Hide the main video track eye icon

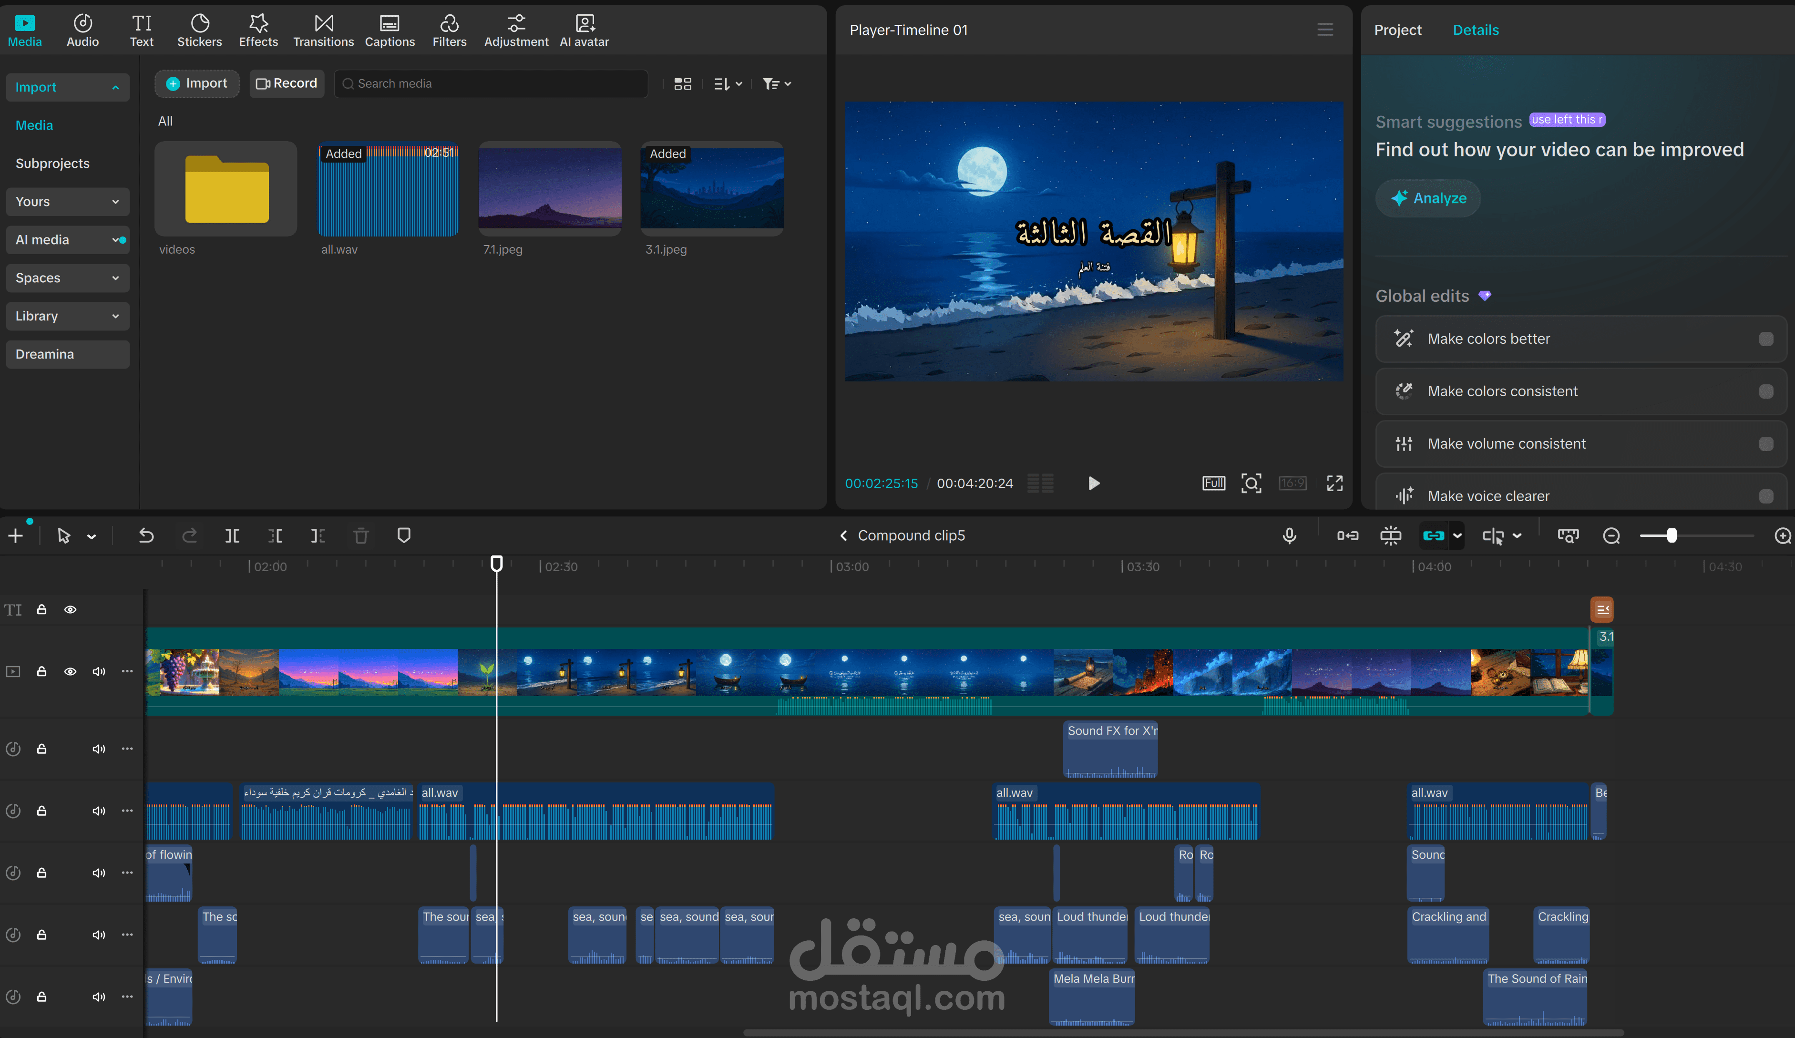click(70, 672)
